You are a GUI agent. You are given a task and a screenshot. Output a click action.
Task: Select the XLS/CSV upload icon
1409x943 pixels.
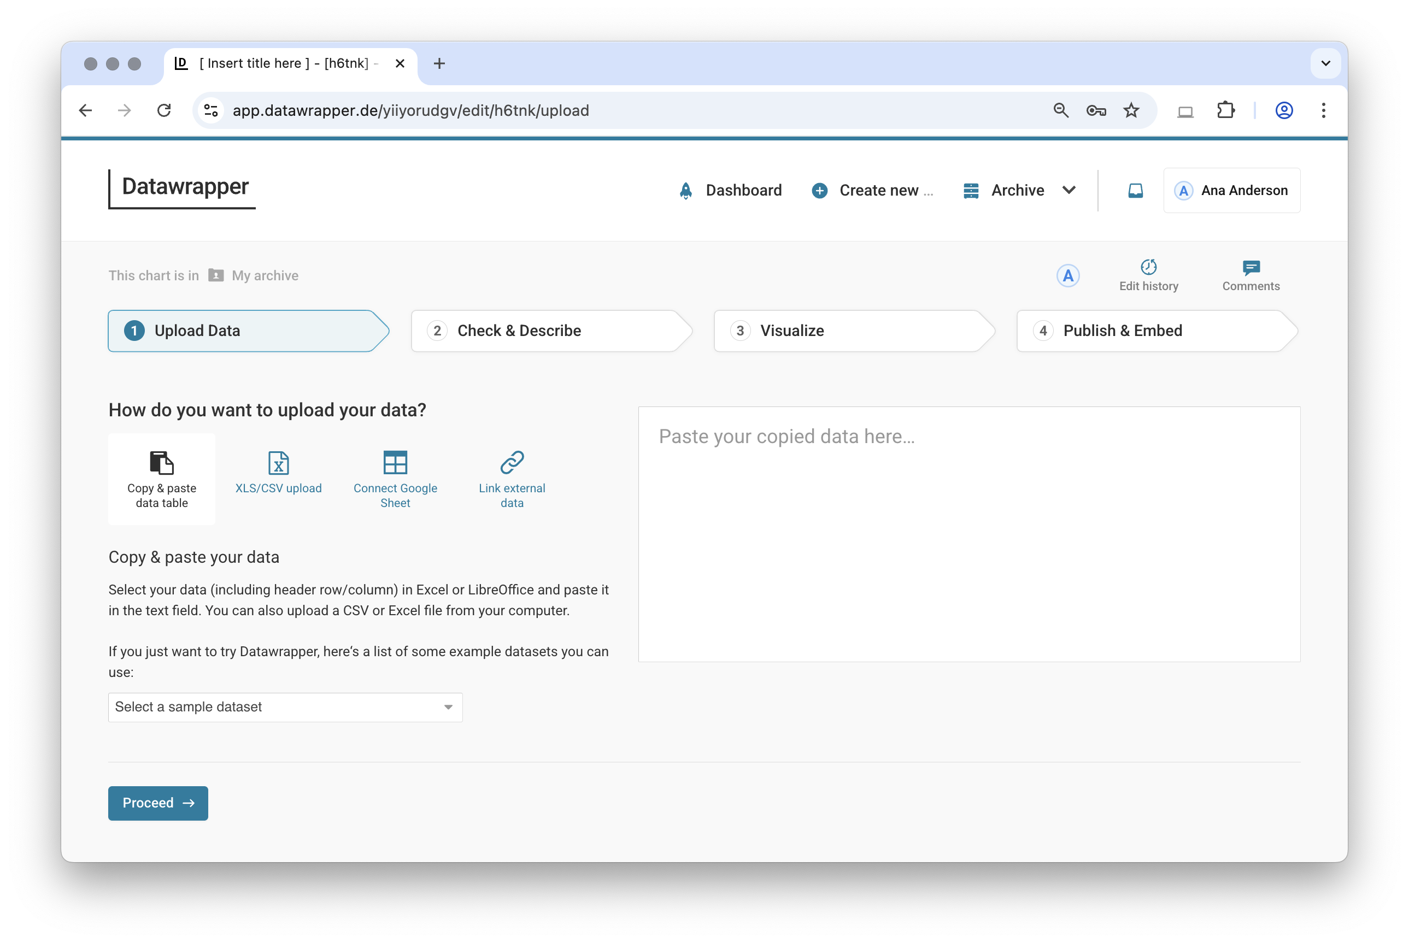point(278,463)
